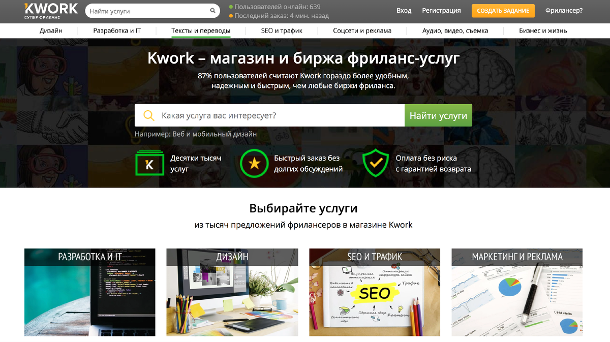The height and width of the screenshot is (342, 610).
Task: Open the 'SEO и трафик' menu category
Action: [282, 30]
